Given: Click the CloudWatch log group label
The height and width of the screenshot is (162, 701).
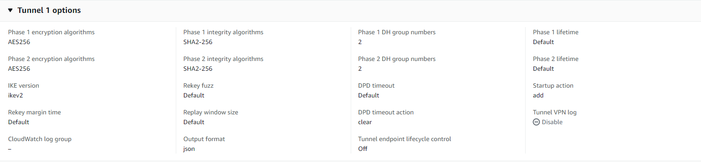Looking at the screenshot, I should pyautogui.click(x=40, y=139).
